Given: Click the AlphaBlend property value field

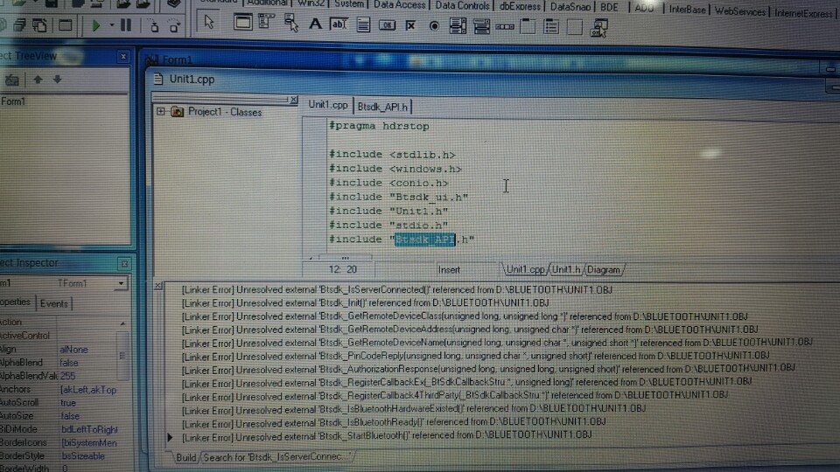Looking at the screenshot, I should [x=87, y=362].
